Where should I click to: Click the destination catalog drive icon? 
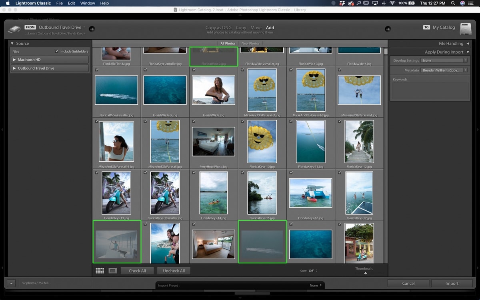tap(465, 29)
